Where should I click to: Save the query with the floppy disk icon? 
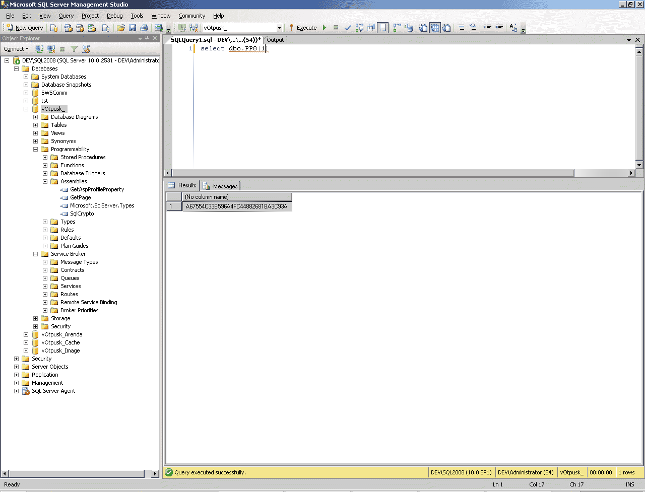[133, 28]
